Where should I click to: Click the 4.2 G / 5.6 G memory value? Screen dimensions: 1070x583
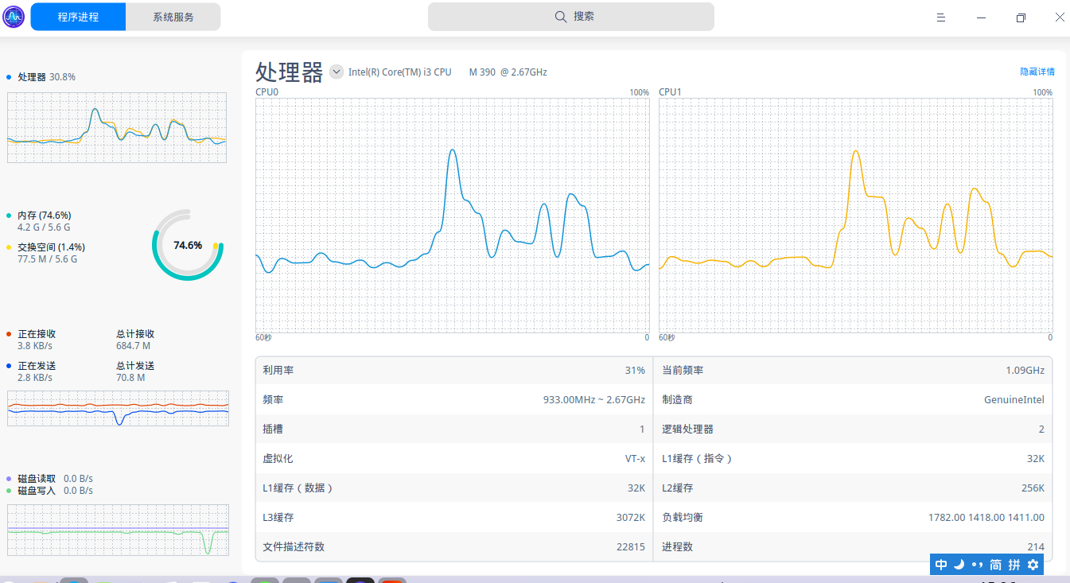coord(44,227)
